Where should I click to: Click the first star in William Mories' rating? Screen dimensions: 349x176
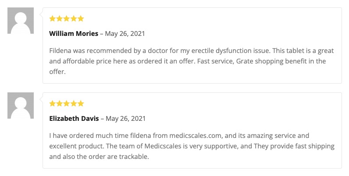point(52,18)
